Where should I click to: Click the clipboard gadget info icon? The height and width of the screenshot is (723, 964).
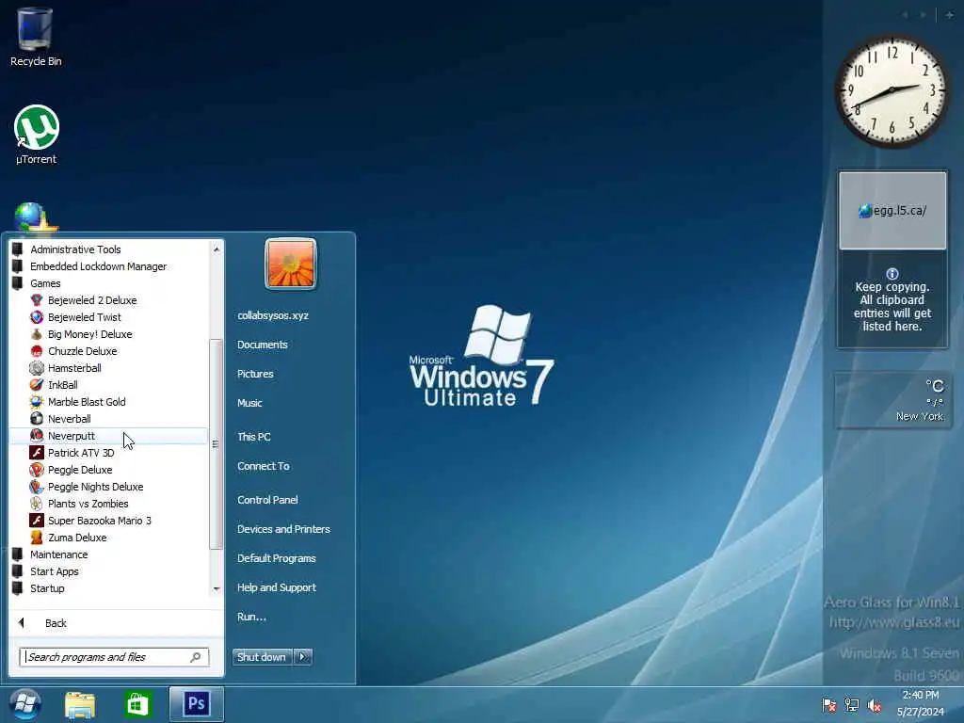click(892, 274)
